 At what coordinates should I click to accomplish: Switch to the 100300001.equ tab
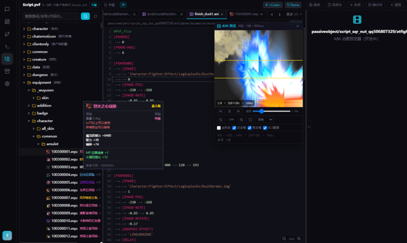click(x=246, y=14)
